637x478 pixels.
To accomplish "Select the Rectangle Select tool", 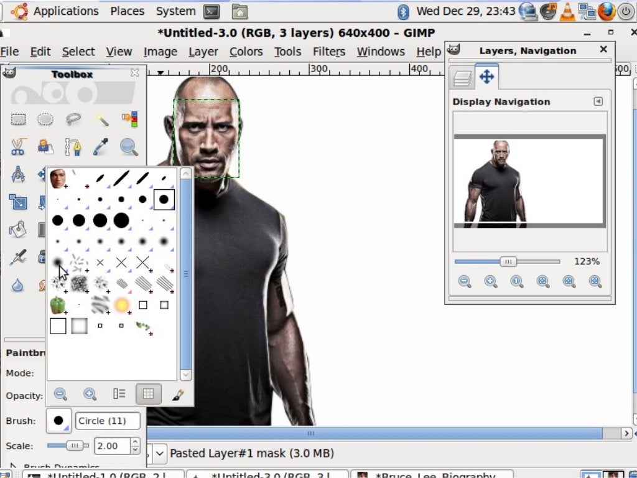I will coord(18,119).
